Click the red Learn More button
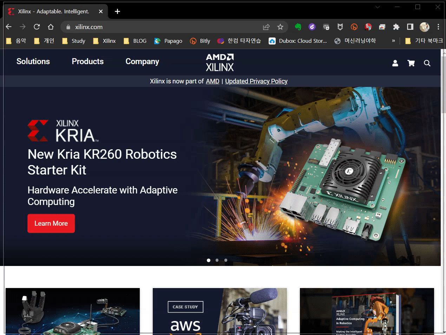The height and width of the screenshot is (335, 446). [51, 224]
